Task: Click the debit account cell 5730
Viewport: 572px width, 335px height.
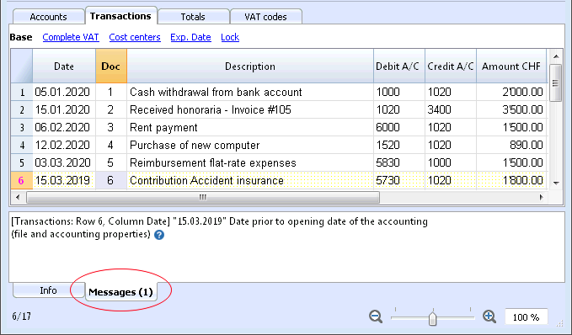Action: (x=399, y=180)
